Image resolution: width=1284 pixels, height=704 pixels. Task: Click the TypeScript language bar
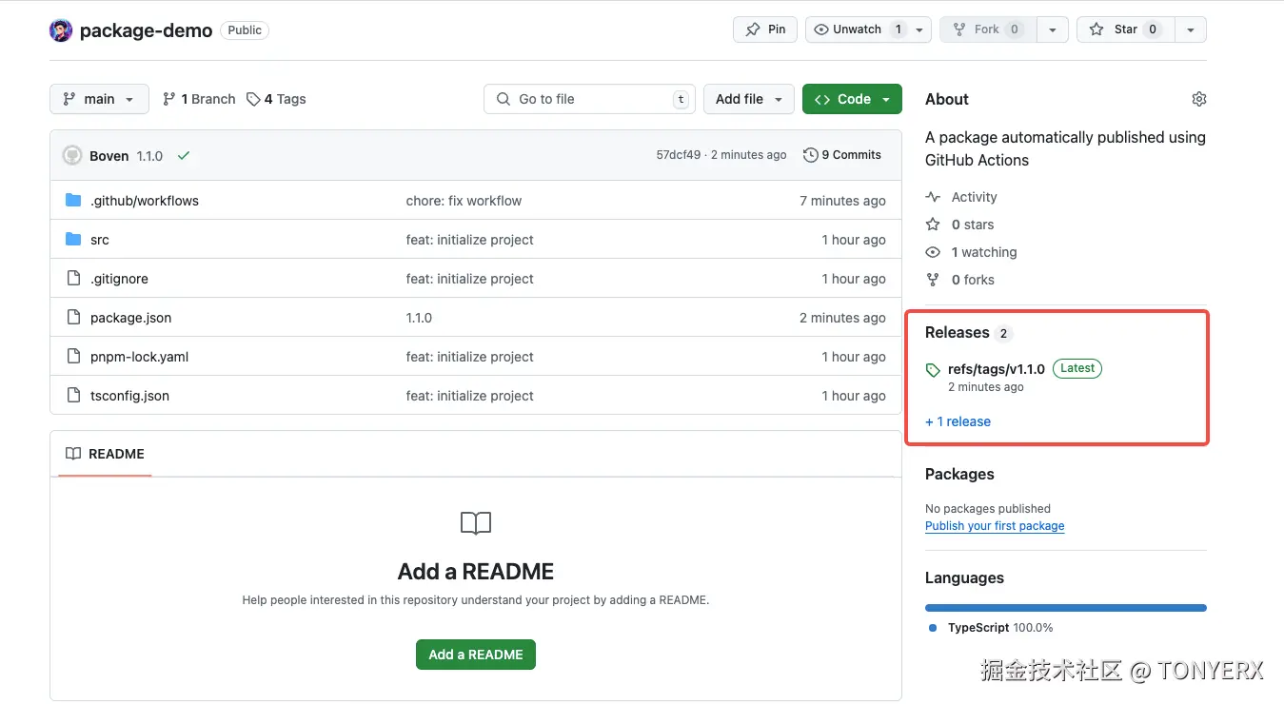point(1065,608)
